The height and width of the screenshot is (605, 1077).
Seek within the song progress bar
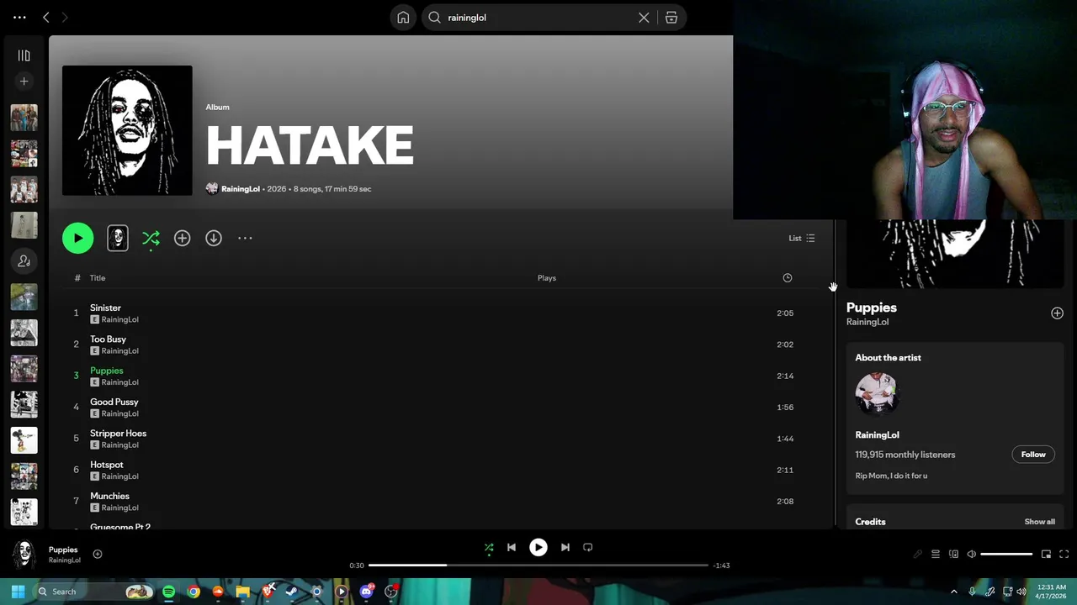(538, 566)
